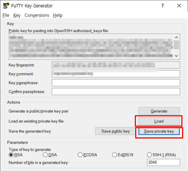Select the SSH-1 (RSA) key type
Image resolution: width=188 pixels, height=171 pixels.
coord(161,155)
